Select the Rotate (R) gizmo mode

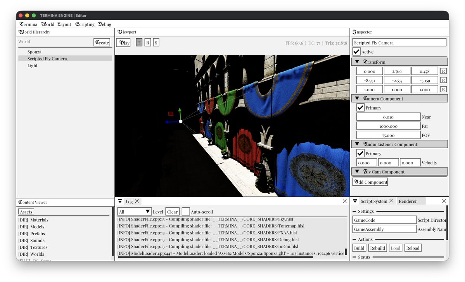tap(148, 43)
